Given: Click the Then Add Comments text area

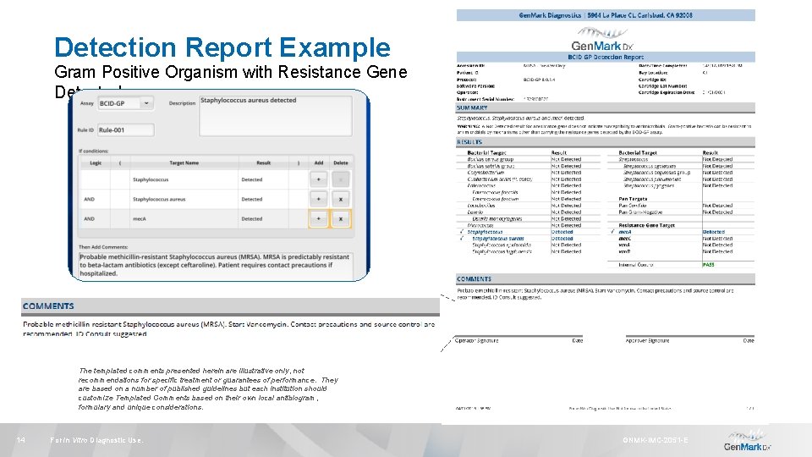Looking at the screenshot, I should [x=216, y=265].
